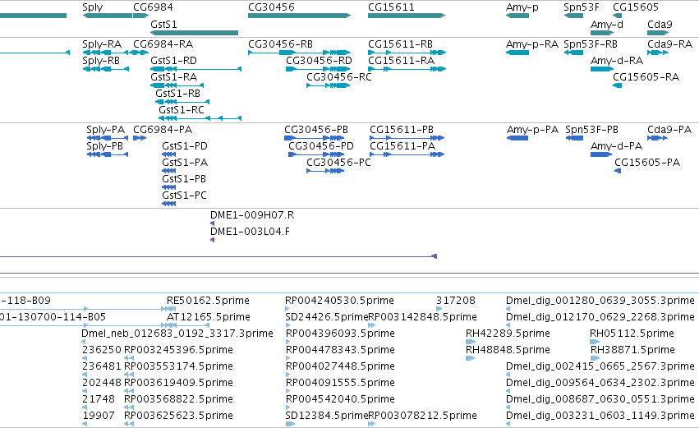Click transcript label Spn53F-RB
The height and width of the screenshot is (428, 699).
591,44
